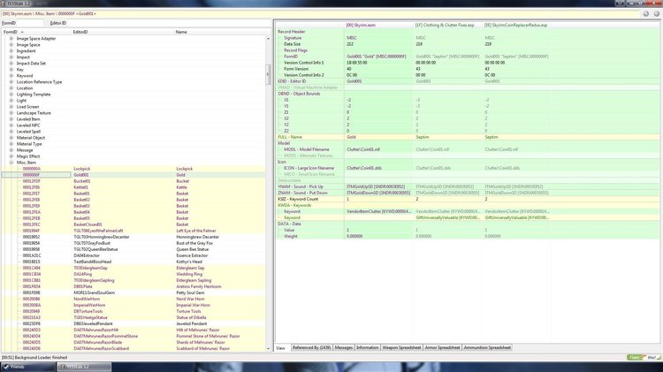The width and height of the screenshot is (663, 372).
Task: Select the DB03JeweledPendant record
Action: pos(133,323)
